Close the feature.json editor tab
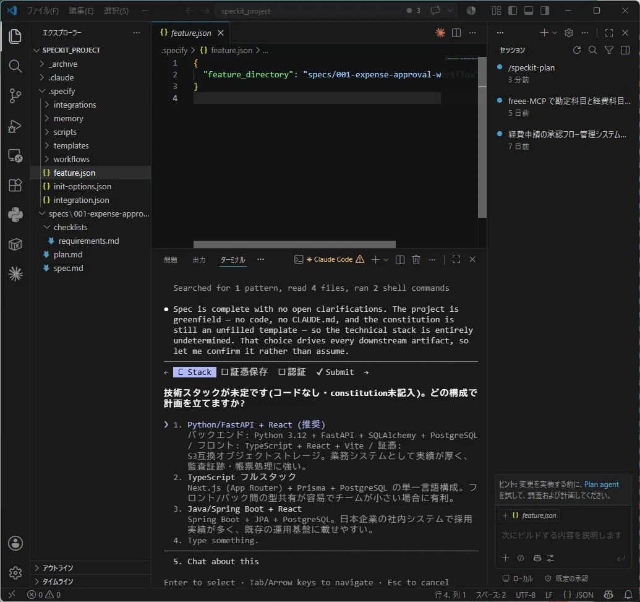Screen dimensions: 640x602 [x=220, y=33]
